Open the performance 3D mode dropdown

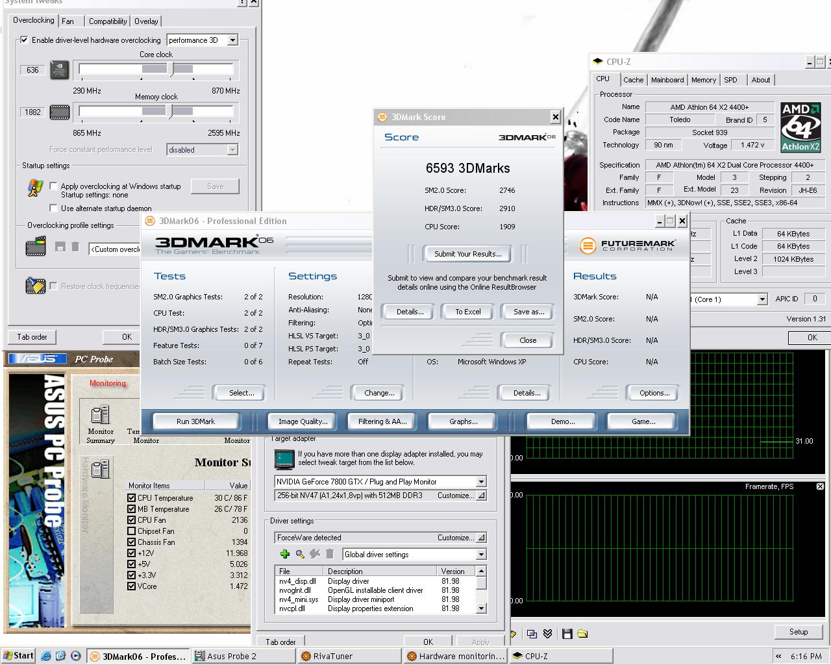point(232,40)
